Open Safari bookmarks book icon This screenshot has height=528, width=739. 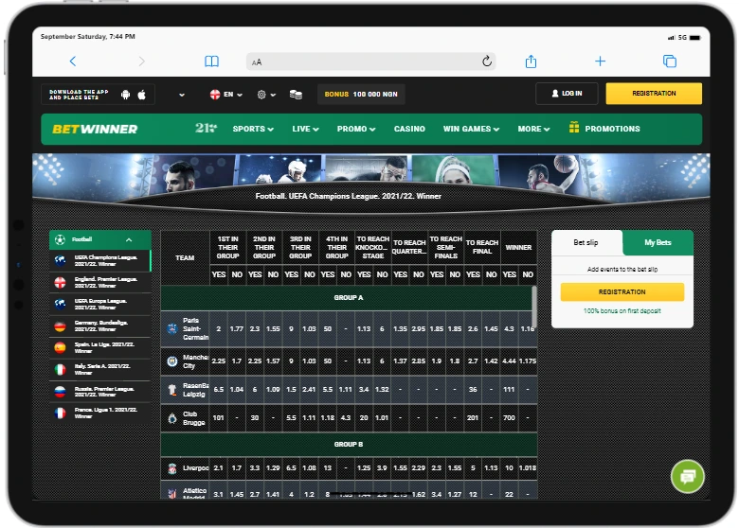point(211,62)
